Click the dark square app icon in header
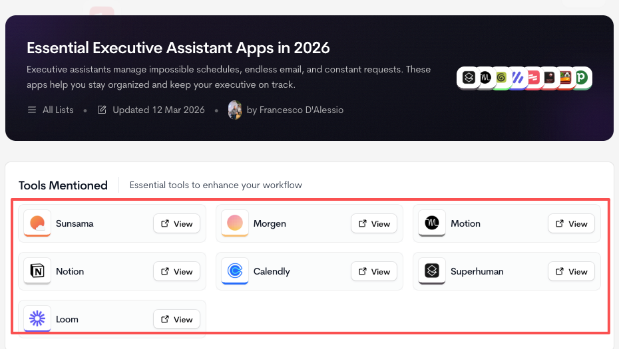This screenshot has height=349, width=619. click(550, 78)
